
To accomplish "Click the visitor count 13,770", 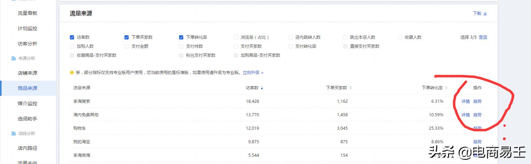I will [252, 115].
